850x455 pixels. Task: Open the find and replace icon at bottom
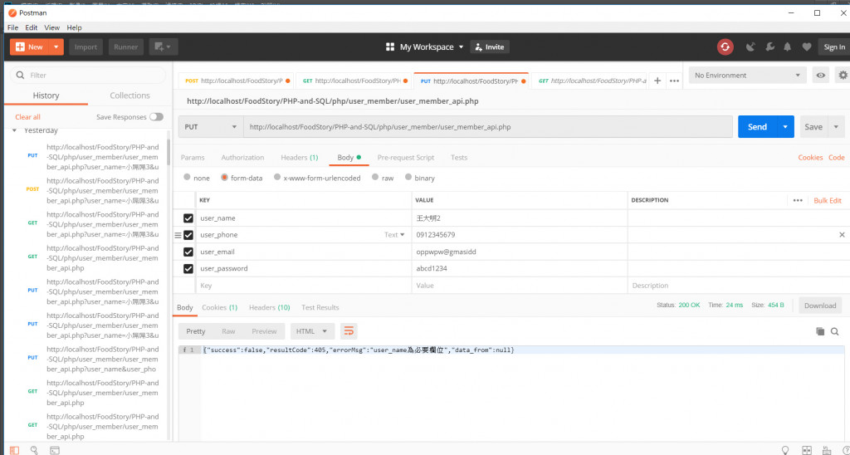click(34, 450)
